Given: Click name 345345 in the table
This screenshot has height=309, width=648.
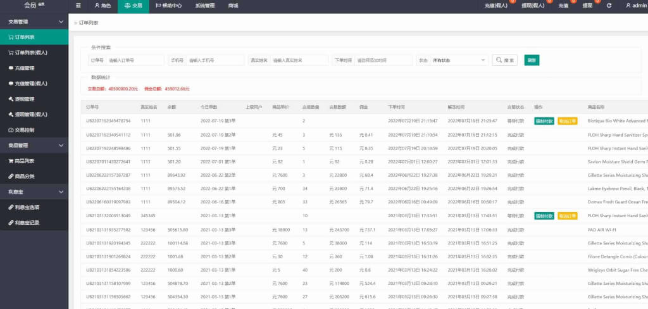Looking at the screenshot, I should 148,216.
